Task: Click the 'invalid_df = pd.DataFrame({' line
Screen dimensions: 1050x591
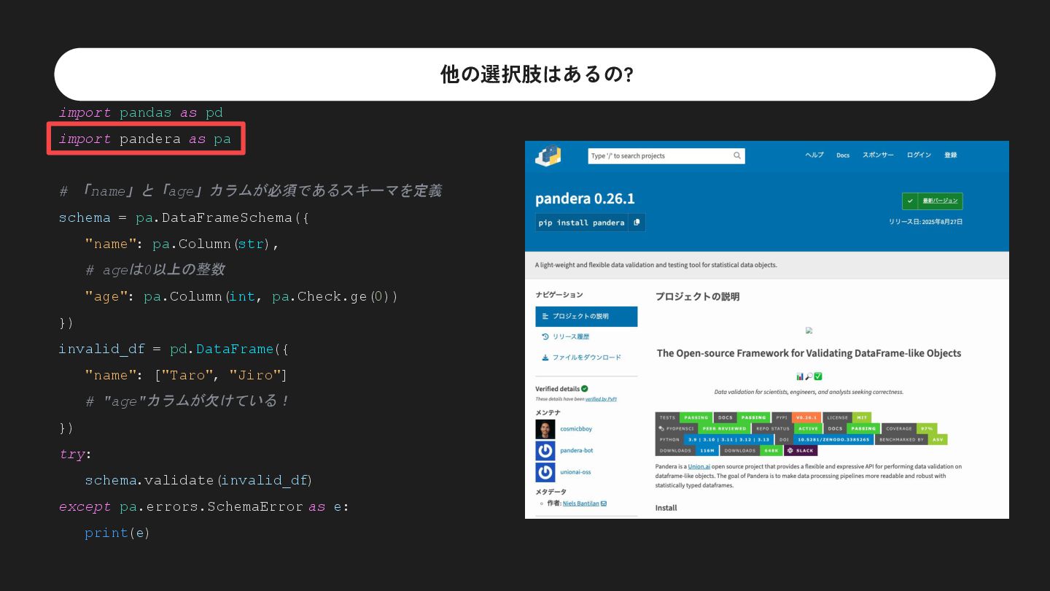Action: [174, 349]
